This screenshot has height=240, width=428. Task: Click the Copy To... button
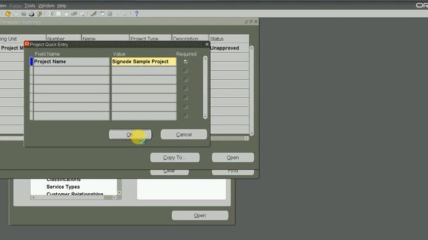(175, 157)
